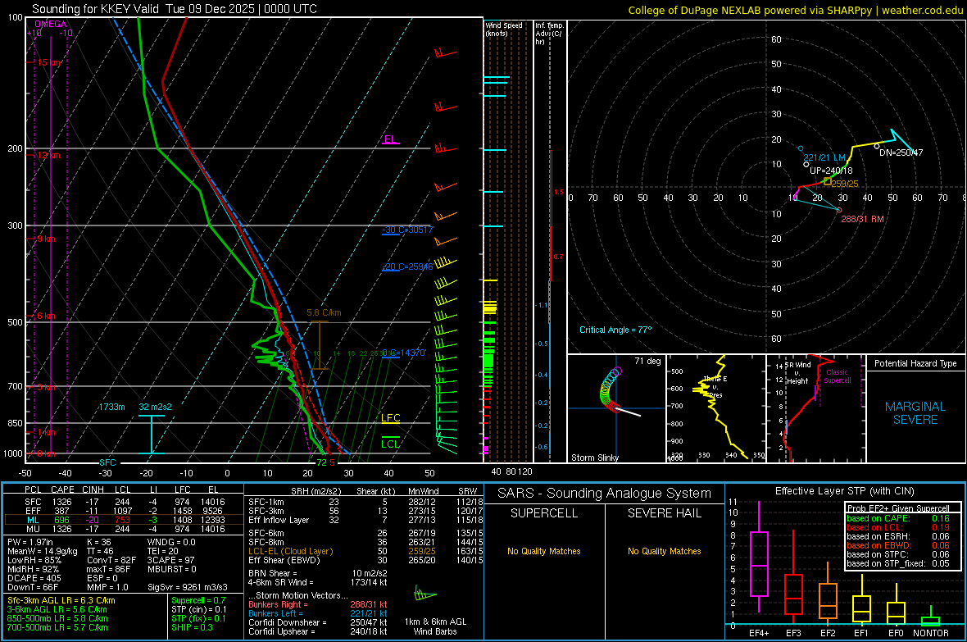Click the 'Potential Hazard Type' heading

[915, 363]
